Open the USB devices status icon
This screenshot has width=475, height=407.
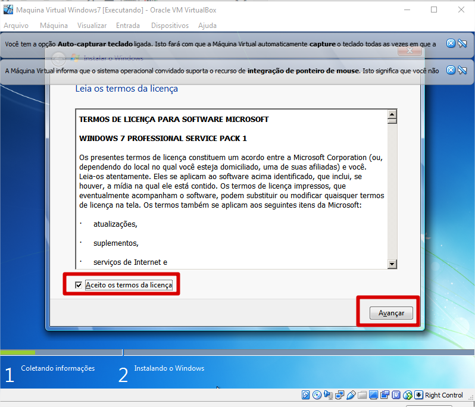coord(351,395)
